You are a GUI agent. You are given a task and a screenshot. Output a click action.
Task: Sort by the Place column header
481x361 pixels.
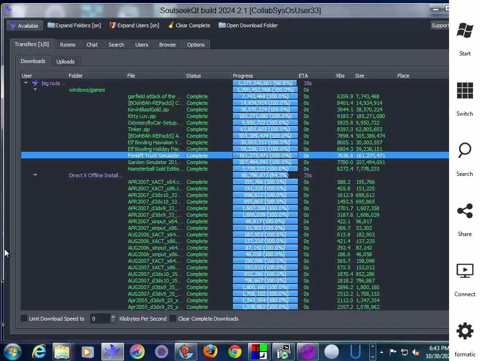(422, 76)
